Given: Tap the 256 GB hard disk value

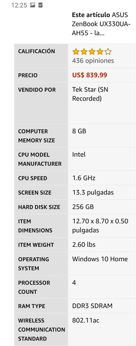Looking at the screenshot, I should (83, 207).
